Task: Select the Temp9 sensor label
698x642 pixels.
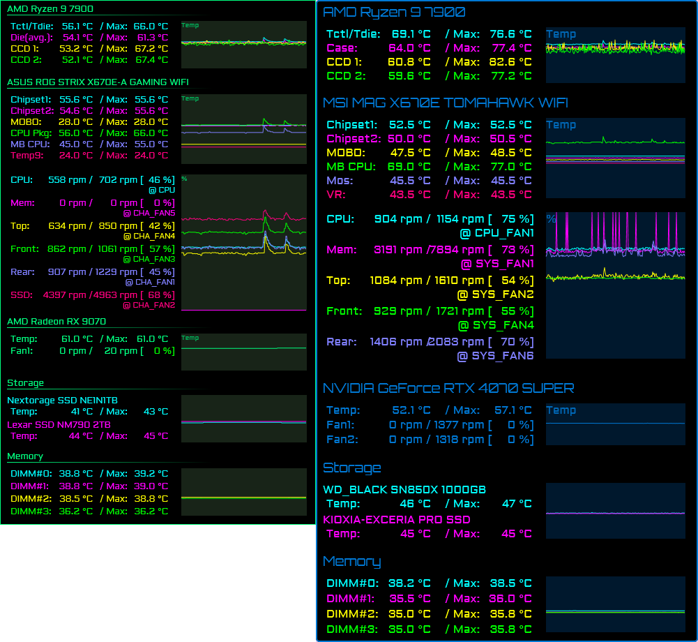Action: tap(26, 155)
